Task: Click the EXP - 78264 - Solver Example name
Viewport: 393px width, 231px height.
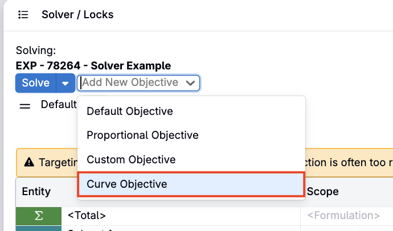Action: [x=93, y=66]
